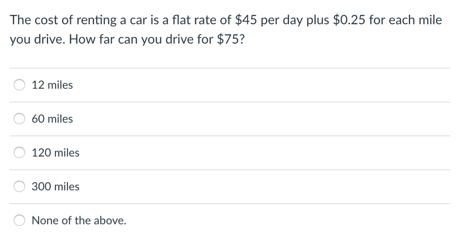Image resolution: width=461 pixels, height=242 pixels.
Task: Click the '120 miles' answer label text
Action: coord(55,152)
